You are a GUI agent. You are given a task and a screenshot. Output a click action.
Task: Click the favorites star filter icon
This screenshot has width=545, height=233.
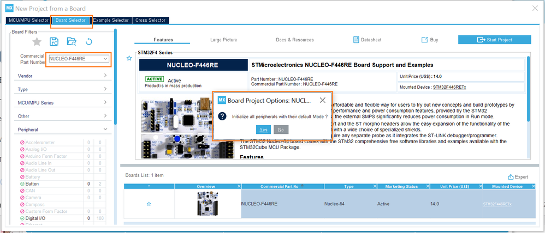[37, 42]
